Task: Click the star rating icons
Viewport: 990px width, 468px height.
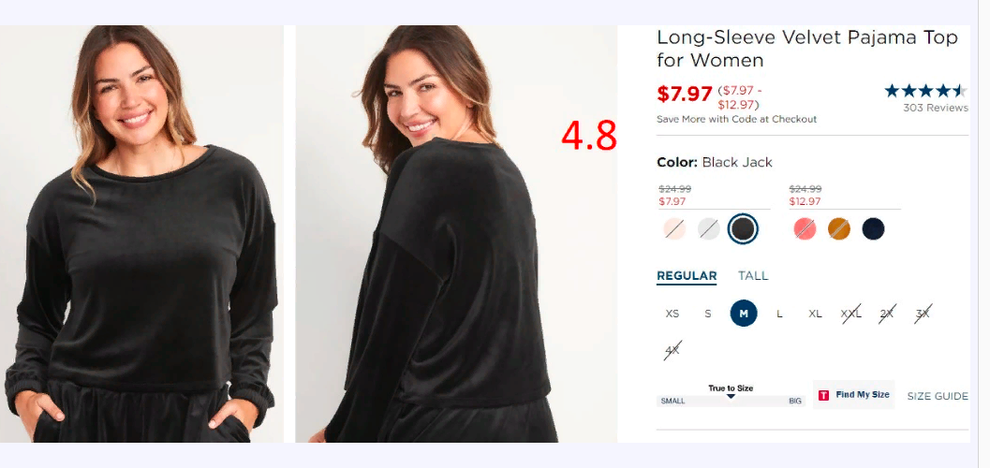Action: (x=925, y=91)
